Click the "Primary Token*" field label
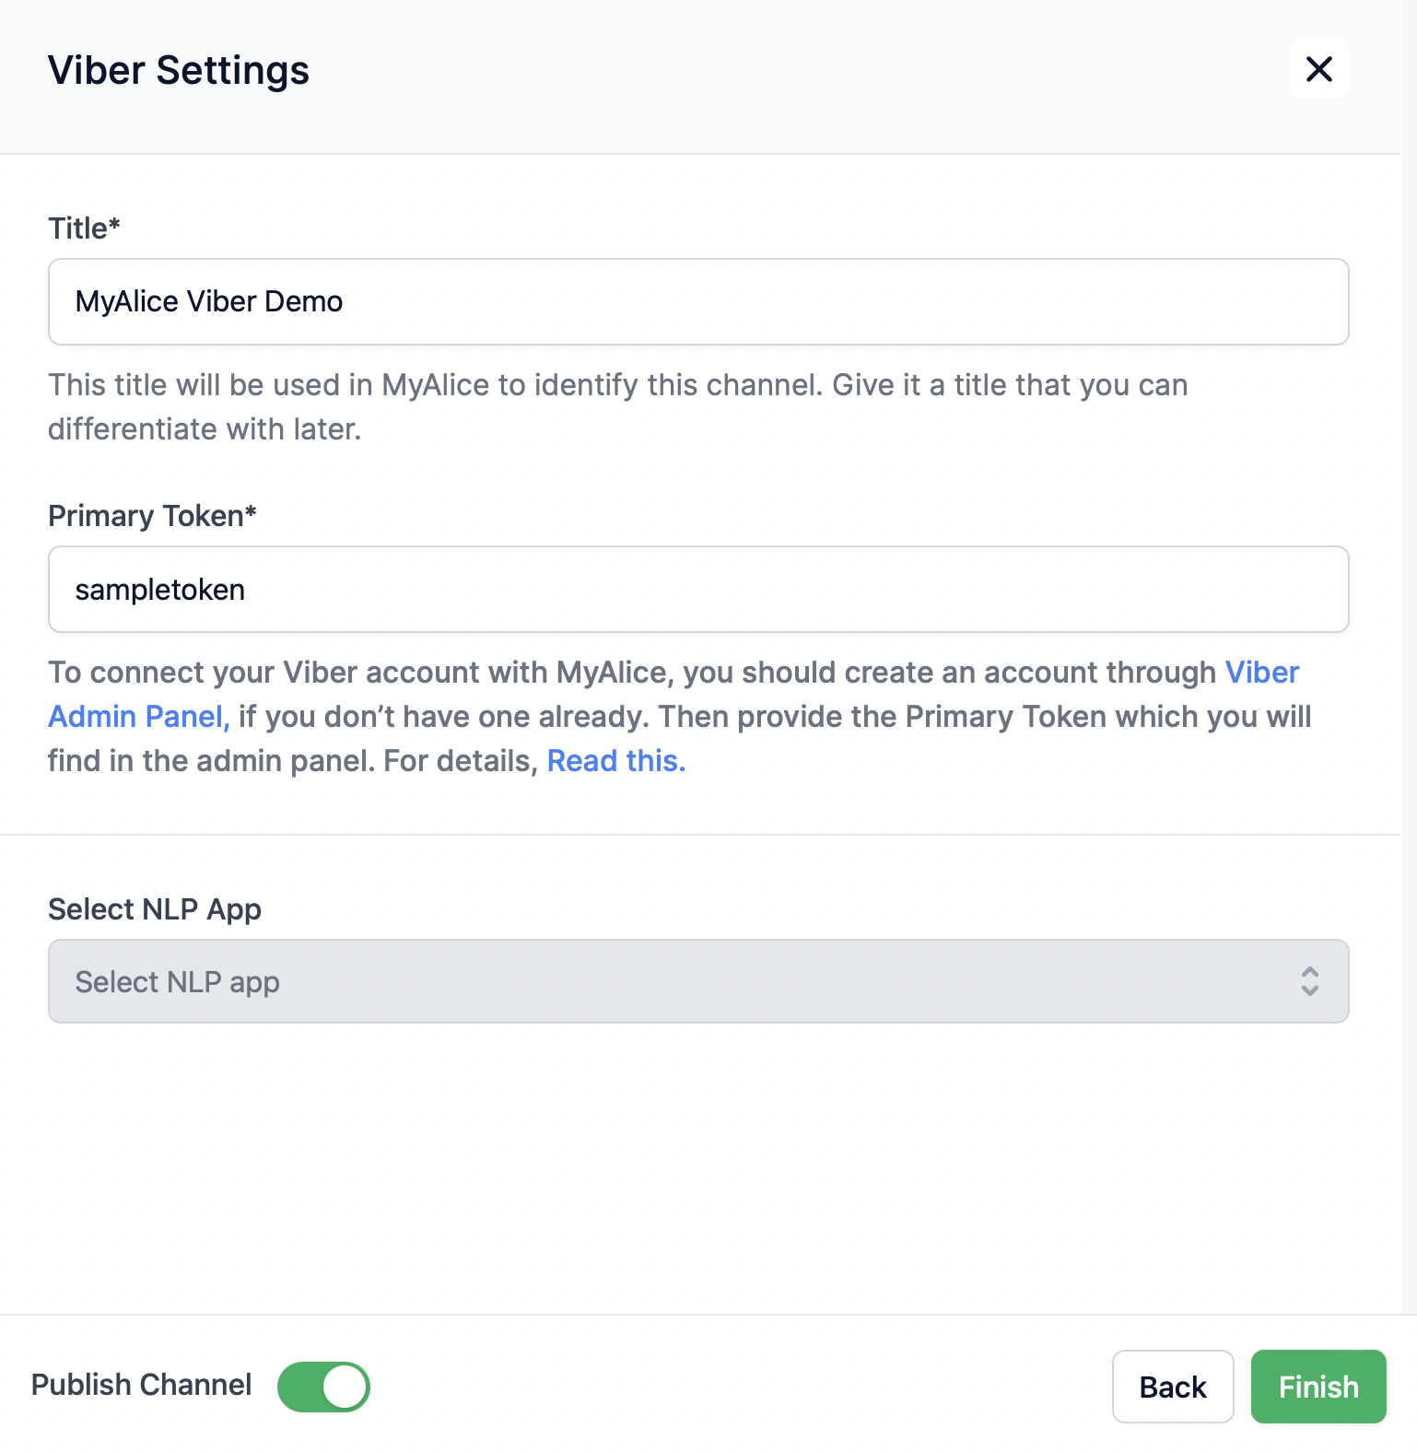Image resolution: width=1417 pixels, height=1452 pixels. 152,516
